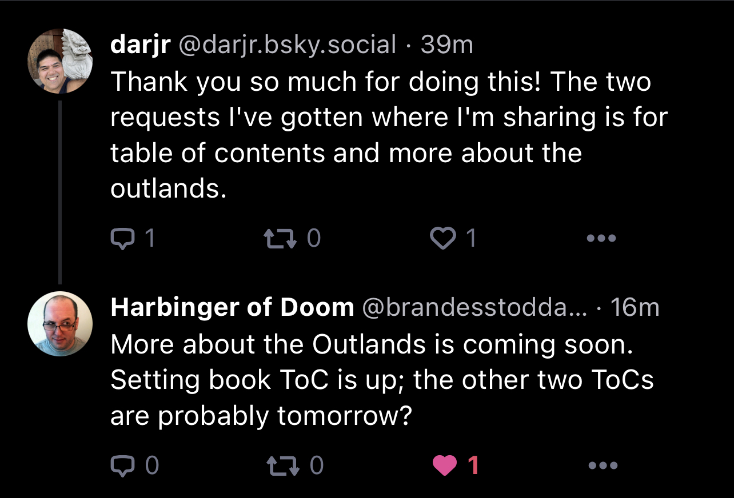Click the 16m timestamp on the reply
The width and height of the screenshot is (734, 498).
click(x=635, y=308)
